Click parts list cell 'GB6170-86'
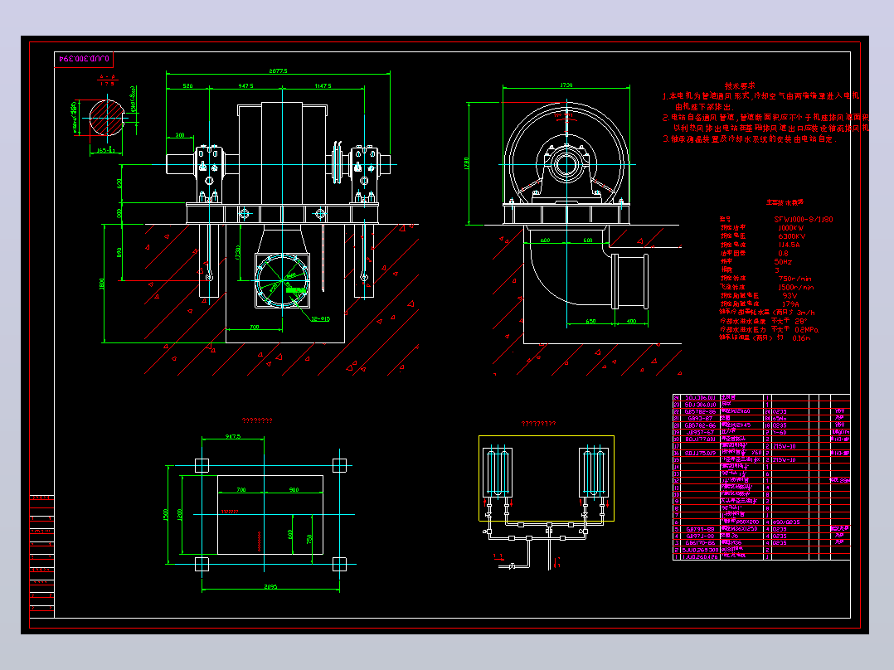The image size is (894, 670). pos(700,543)
